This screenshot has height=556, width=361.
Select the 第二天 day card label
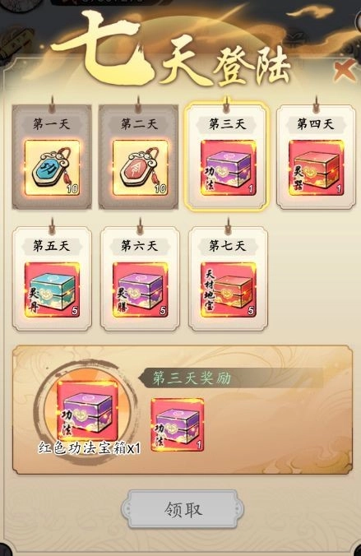pyautogui.click(x=139, y=124)
